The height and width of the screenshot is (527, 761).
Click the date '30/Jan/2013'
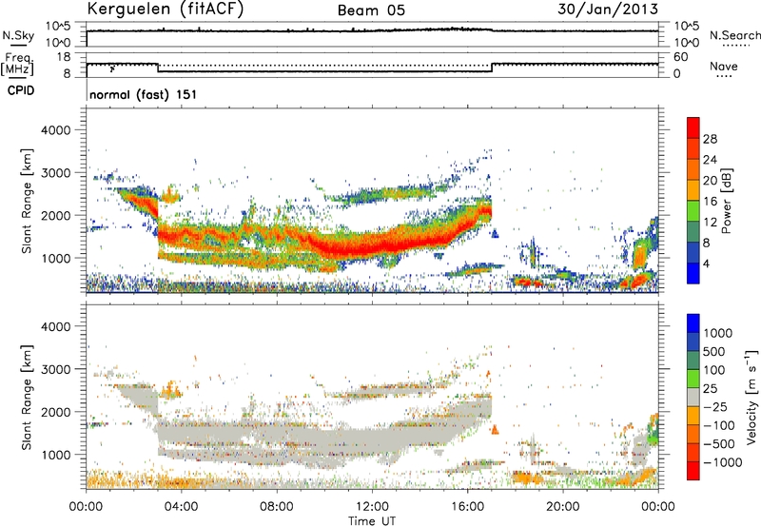[x=608, y=10]
